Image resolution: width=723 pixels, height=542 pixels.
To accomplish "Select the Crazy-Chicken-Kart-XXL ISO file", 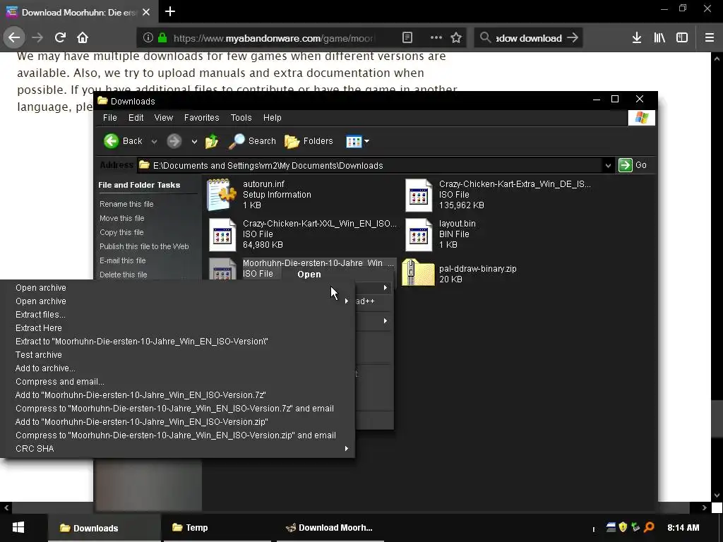I will click(302, 234).
